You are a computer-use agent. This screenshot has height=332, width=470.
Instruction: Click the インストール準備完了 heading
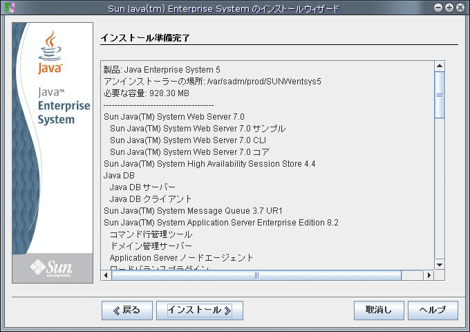point(145,38)
